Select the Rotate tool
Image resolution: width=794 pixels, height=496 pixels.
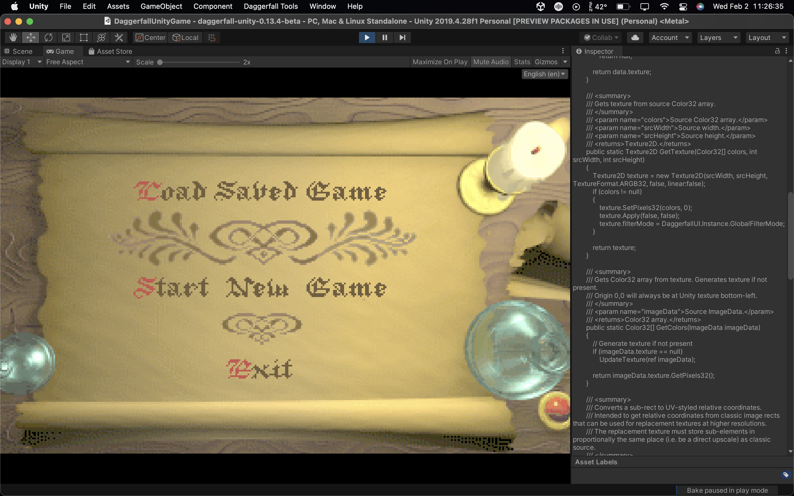click(48, 37)
